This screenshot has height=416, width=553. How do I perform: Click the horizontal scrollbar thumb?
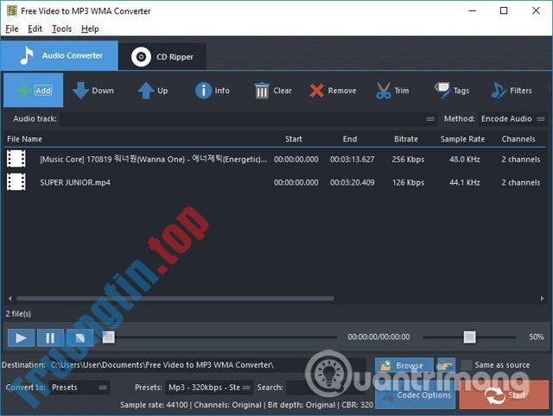click(175, 299)
